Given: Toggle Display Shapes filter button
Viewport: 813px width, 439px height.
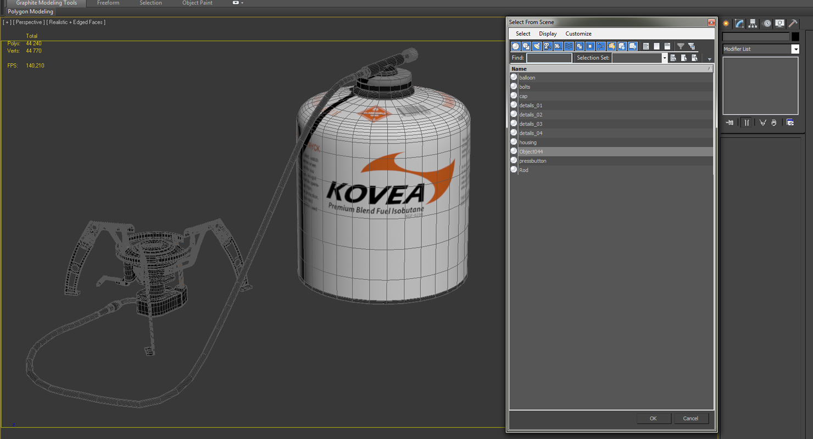Looking at the screenshot, I should point(526,46).
